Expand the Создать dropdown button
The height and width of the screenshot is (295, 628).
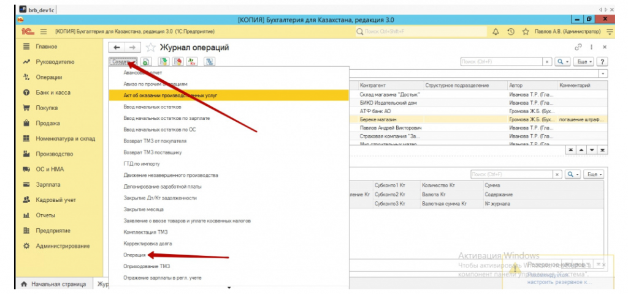tap(123, 62)
